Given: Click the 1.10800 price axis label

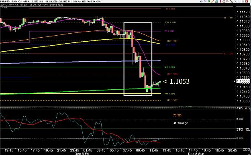Looking at the screenshot, I should point(243,50).
